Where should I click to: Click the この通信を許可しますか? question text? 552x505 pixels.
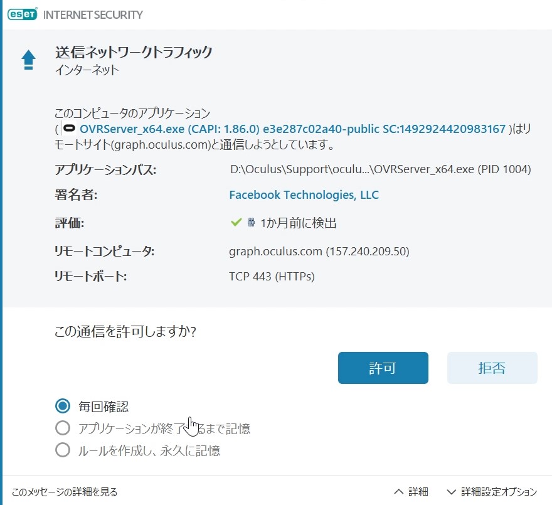(125, 331)
